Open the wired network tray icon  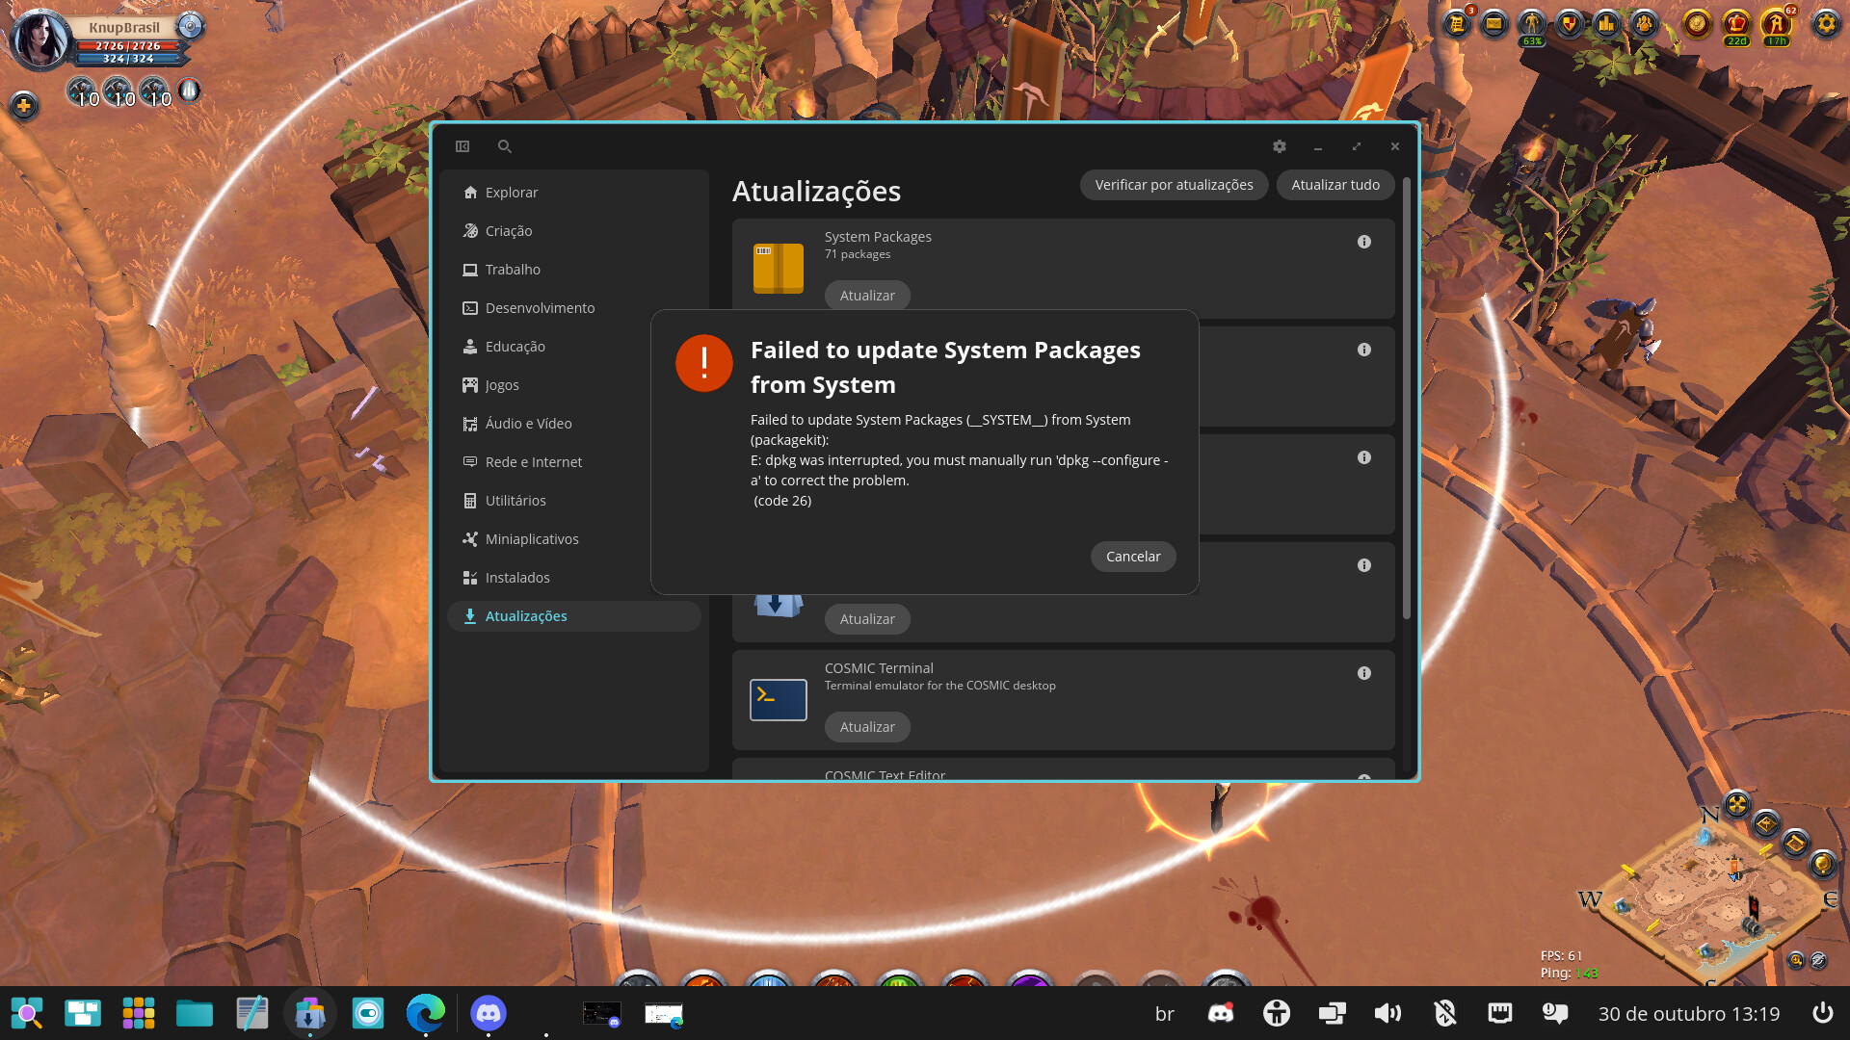coord(1500,1013)
